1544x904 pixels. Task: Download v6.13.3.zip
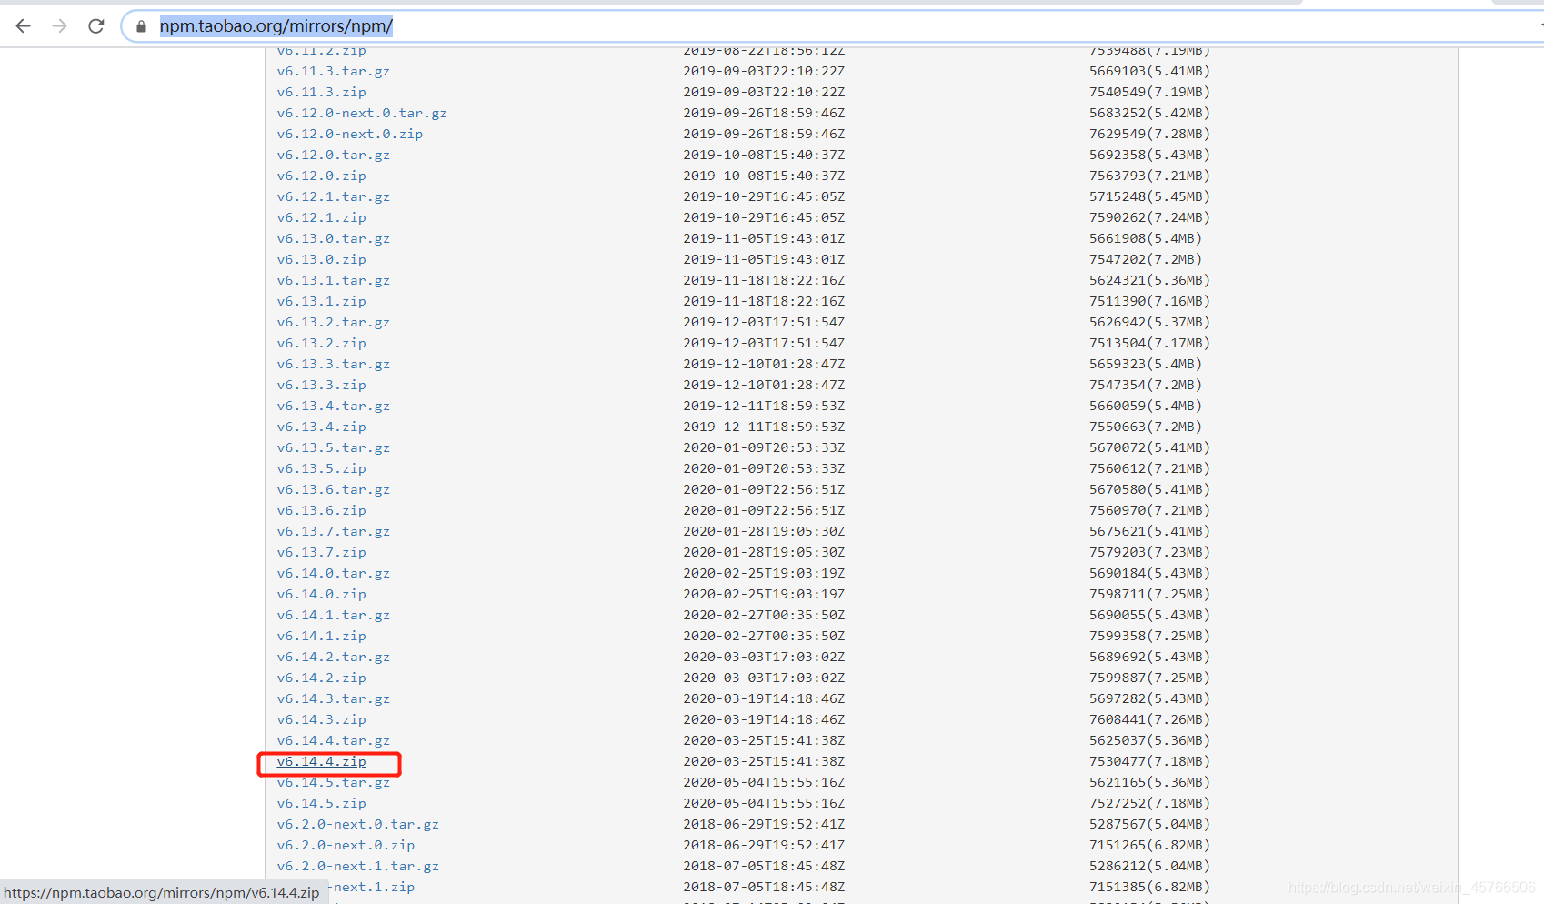(x=322, y=385)
